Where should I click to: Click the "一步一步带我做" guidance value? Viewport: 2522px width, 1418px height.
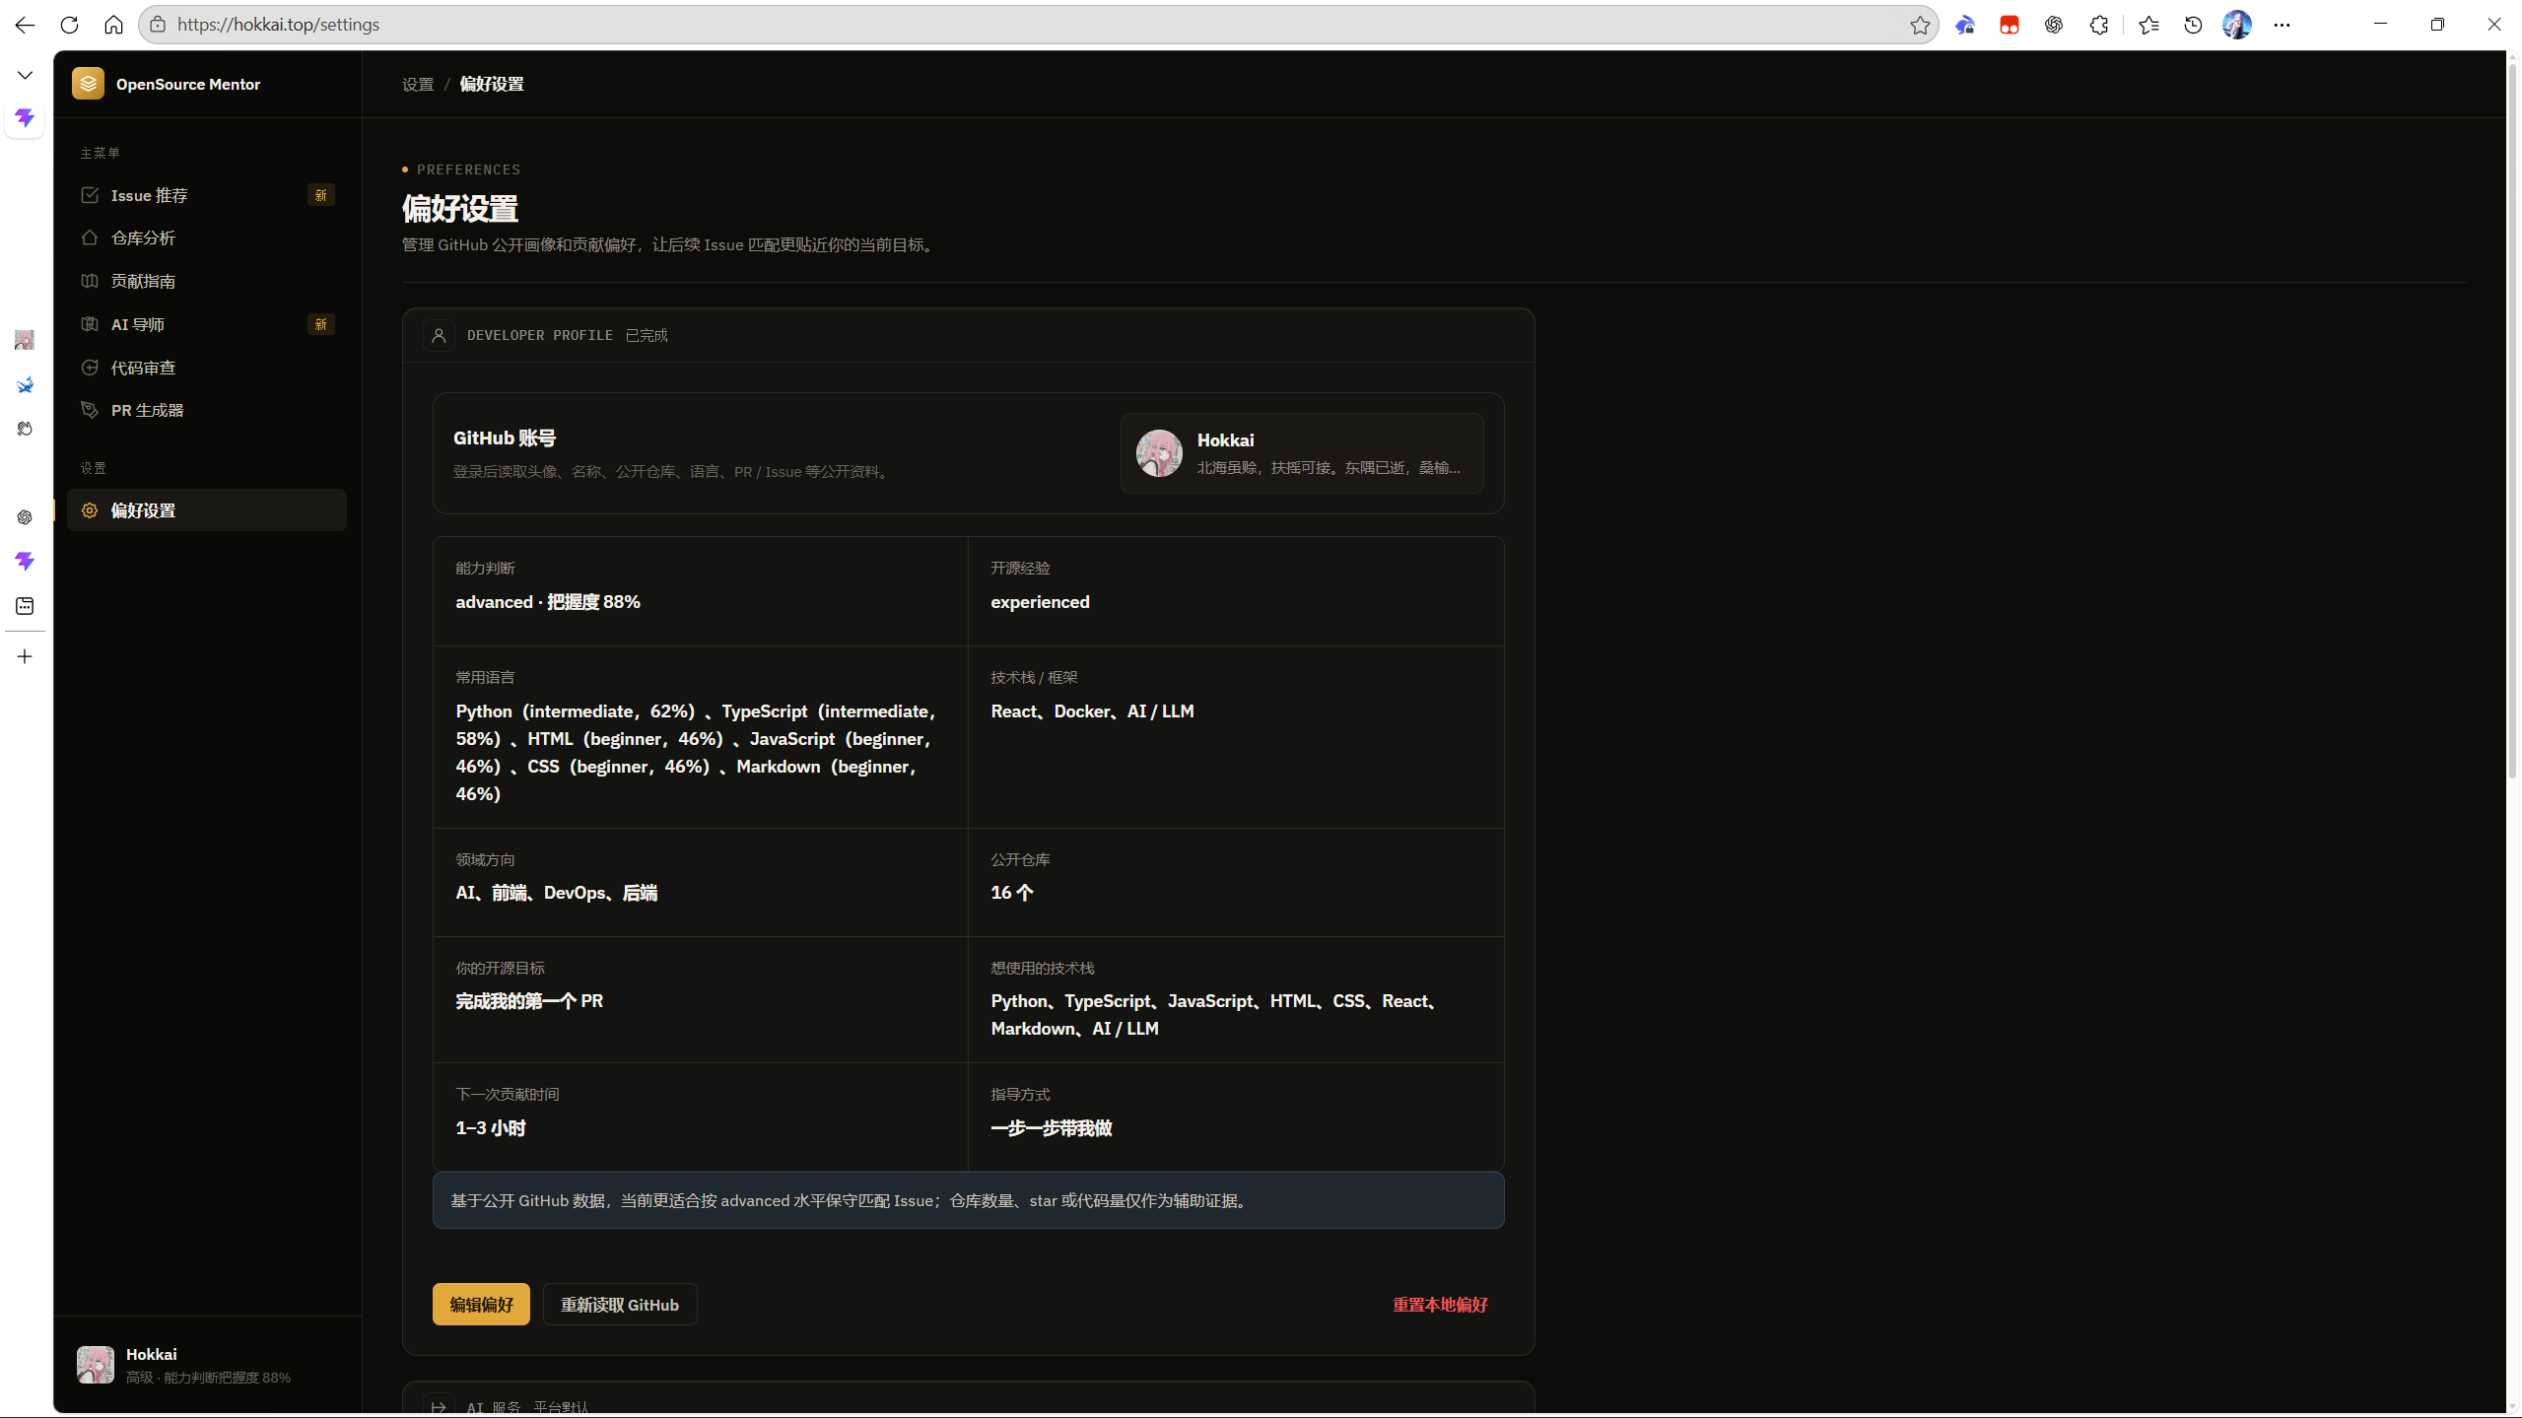coord(1052,1128)
